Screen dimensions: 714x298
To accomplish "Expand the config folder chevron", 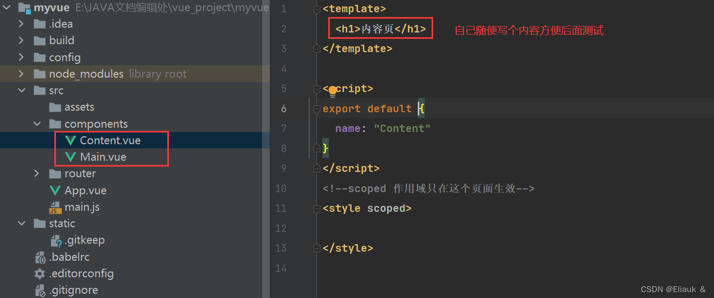I will [21, 57].
